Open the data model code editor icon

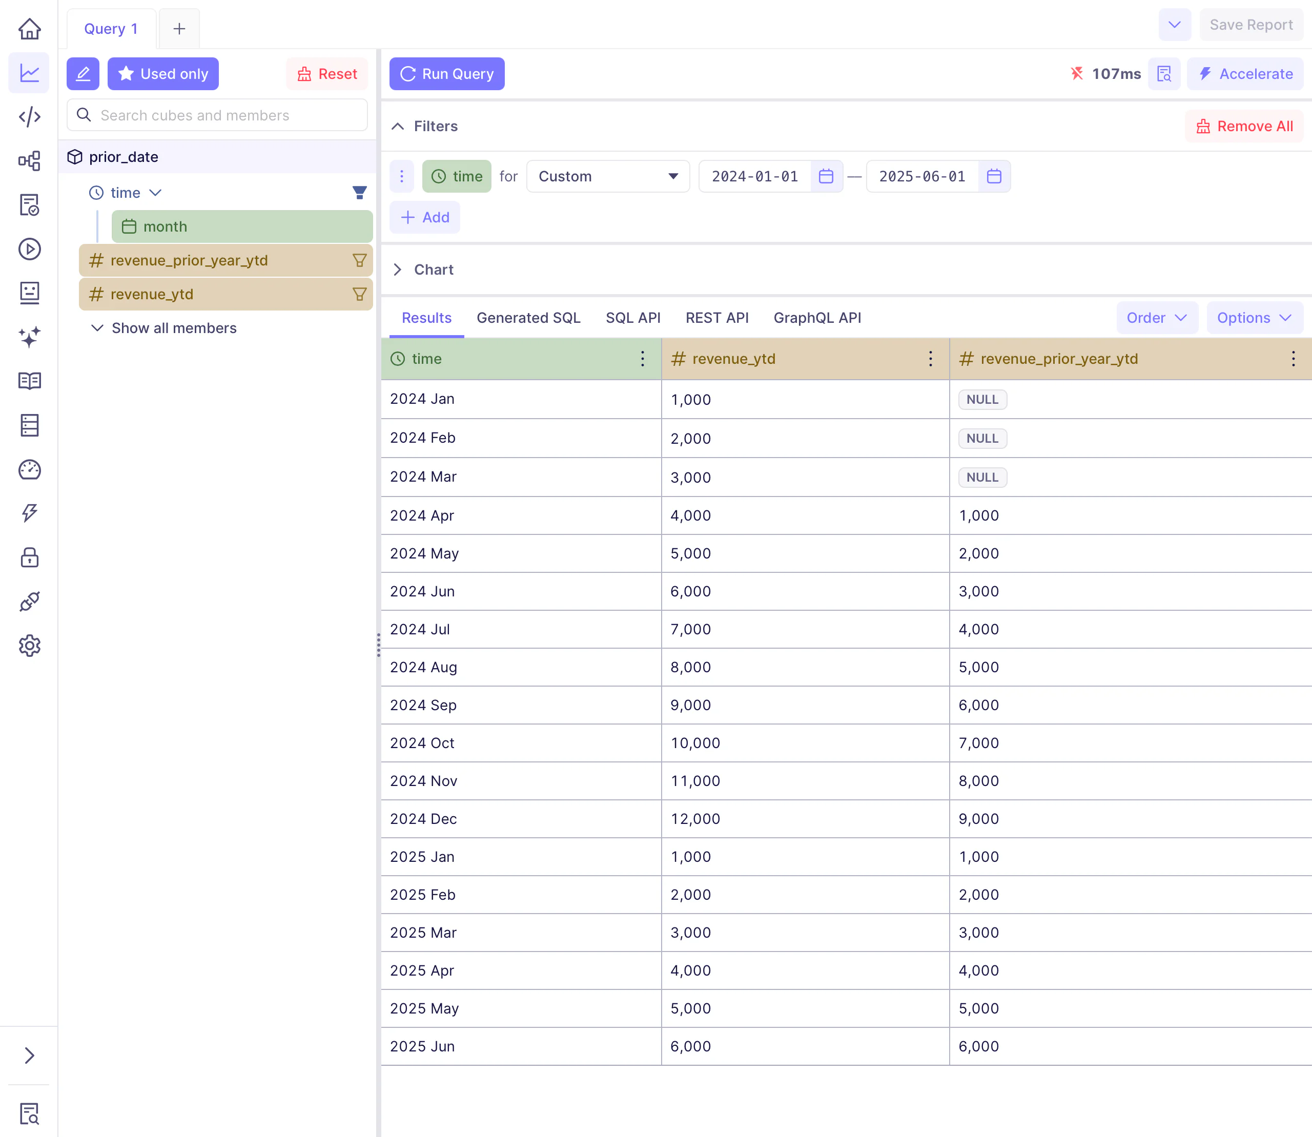tap(29, 117)
